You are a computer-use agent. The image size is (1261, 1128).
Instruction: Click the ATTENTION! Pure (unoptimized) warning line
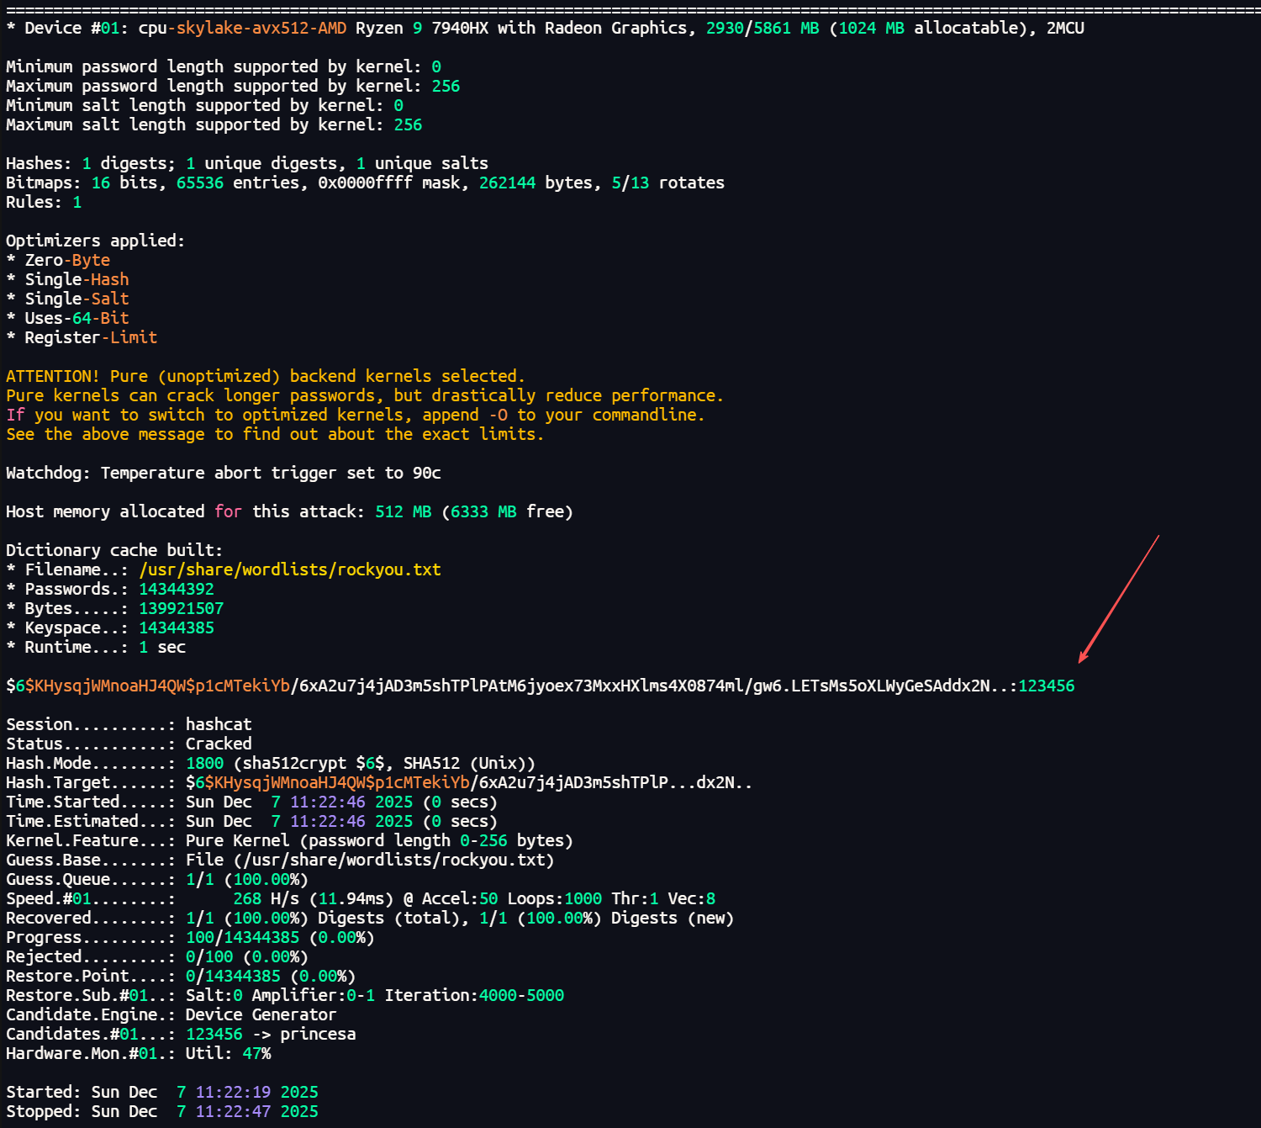coord(265,376)
